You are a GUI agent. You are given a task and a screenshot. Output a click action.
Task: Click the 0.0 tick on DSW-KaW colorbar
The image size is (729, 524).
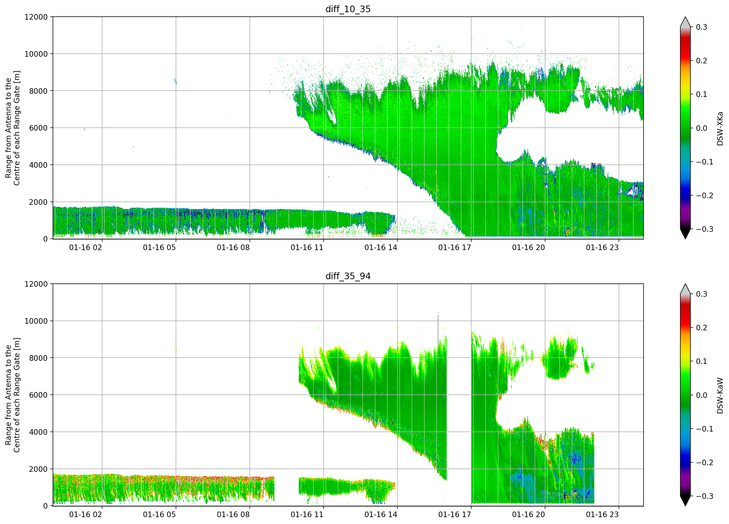[x=702, y=395]
